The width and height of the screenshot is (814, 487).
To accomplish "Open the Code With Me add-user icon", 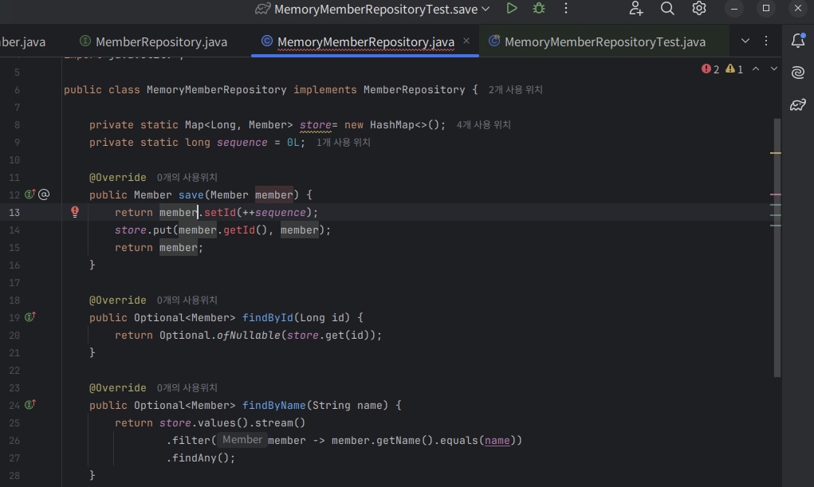I will (636, 8).
